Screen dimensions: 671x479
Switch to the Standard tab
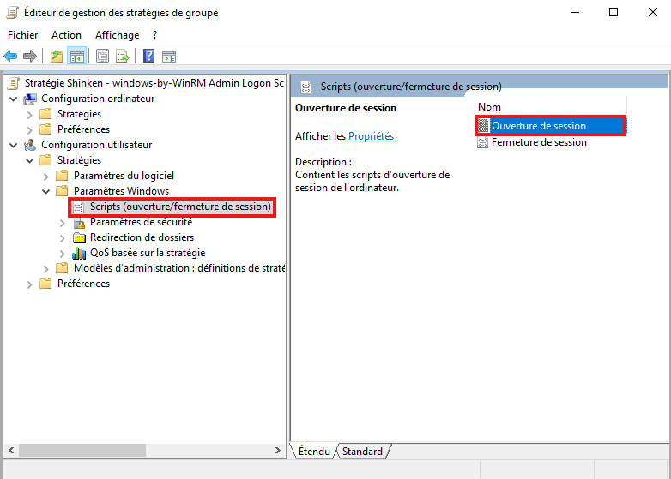[x=362, y=451]
